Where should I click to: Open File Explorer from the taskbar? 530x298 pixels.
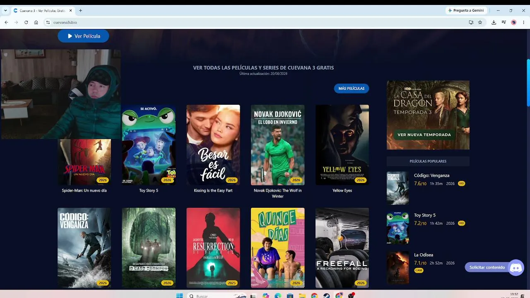tap(302, 296)
